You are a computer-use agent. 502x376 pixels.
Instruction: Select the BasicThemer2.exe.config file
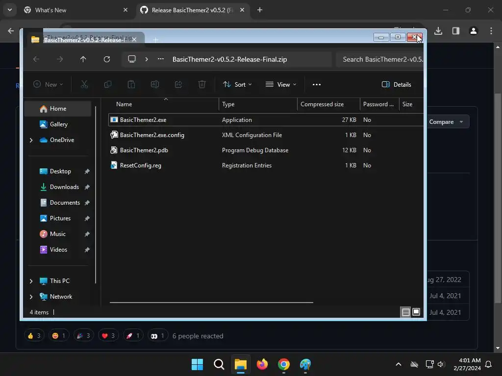click(x=266, y=135)
